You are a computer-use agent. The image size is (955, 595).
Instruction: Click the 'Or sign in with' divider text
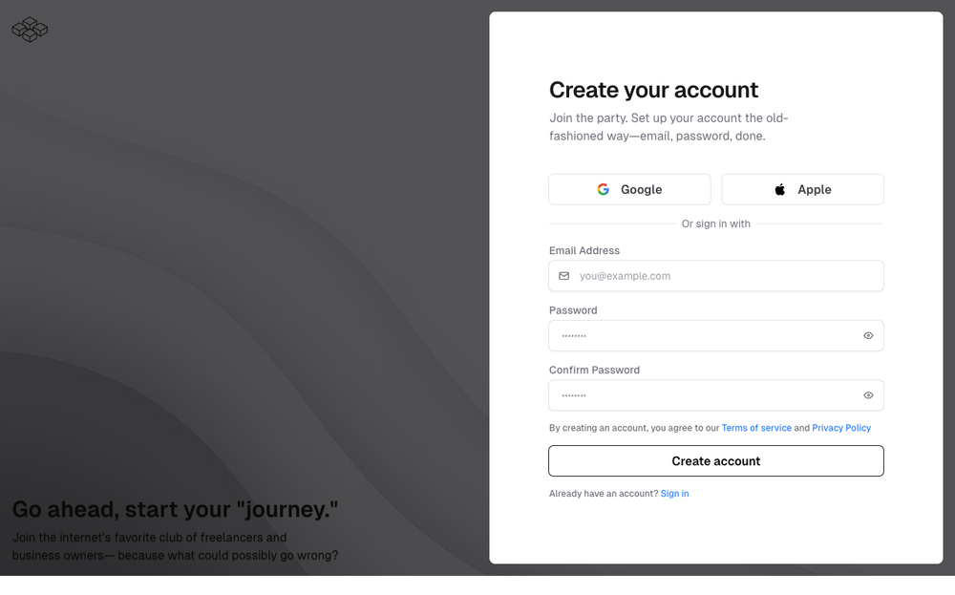(x=715, y=223)
